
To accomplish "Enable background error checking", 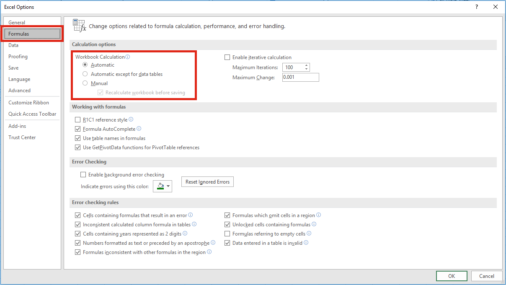I will coord(83,175).
